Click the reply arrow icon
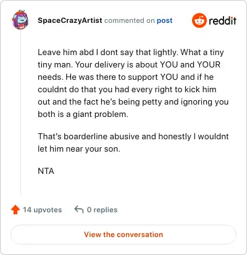The height and width of the screenshot is (255, 247). 79,209
